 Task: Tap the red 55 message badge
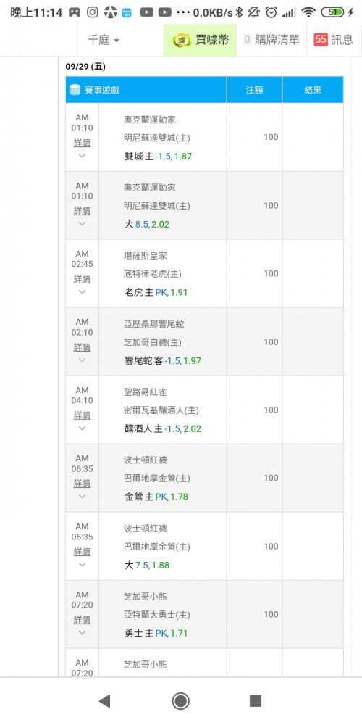321,40
